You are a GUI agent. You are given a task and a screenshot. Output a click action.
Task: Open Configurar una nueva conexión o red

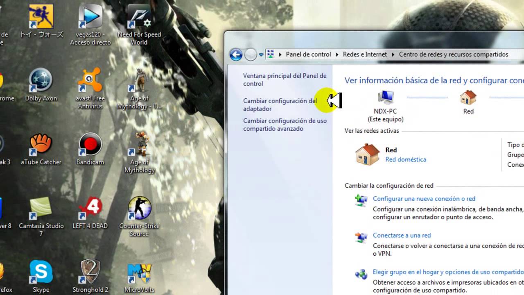tap(424, 199)
